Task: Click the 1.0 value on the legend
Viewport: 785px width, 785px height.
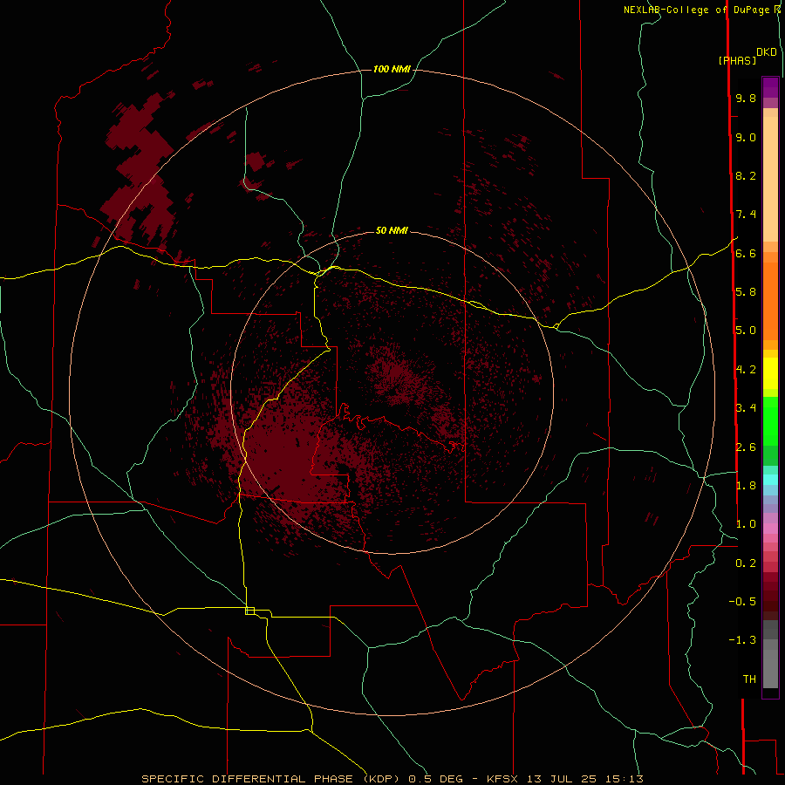Action: coord(746,523)
